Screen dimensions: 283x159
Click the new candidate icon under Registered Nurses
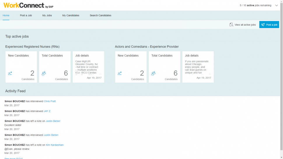[10, 73]
